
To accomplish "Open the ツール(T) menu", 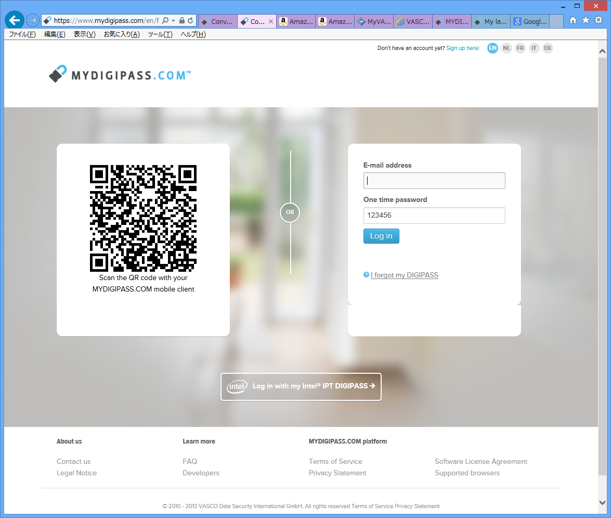I will 160,34.
